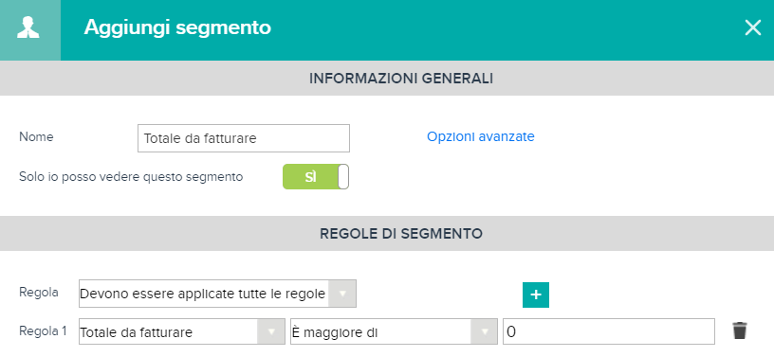Open the È maggiore di operator dropdown

pyautogui.click(x=394, y=331)
